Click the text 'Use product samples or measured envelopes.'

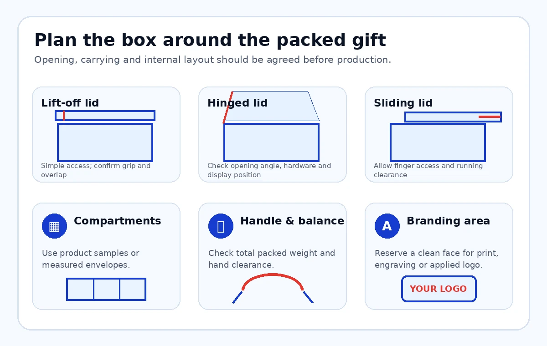[91, 259]
